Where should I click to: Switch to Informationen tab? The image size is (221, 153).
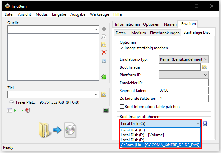click(x=127, y=24)
